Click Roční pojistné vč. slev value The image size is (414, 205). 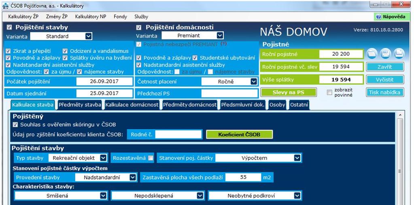(x=341, y=67)
